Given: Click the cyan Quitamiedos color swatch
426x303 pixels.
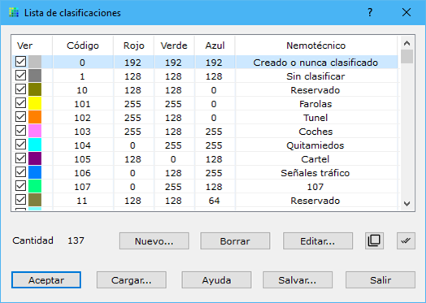Looking at the screenshot, I should (x=35, y=145).
